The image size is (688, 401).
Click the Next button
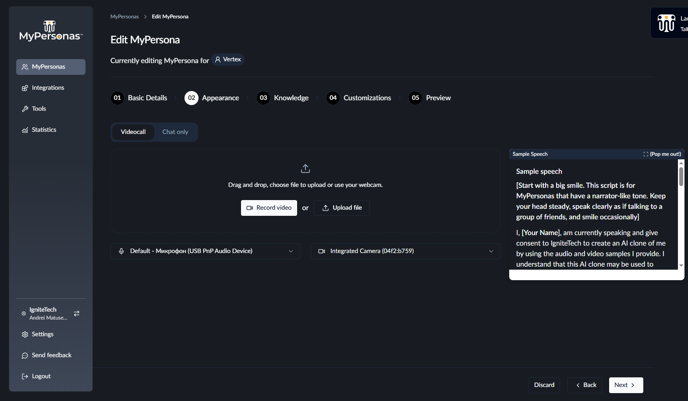pos(626,385)
